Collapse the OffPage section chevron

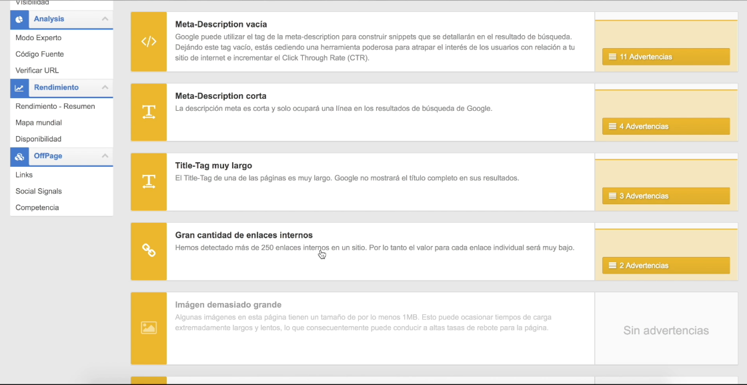(x=105, y=156)
